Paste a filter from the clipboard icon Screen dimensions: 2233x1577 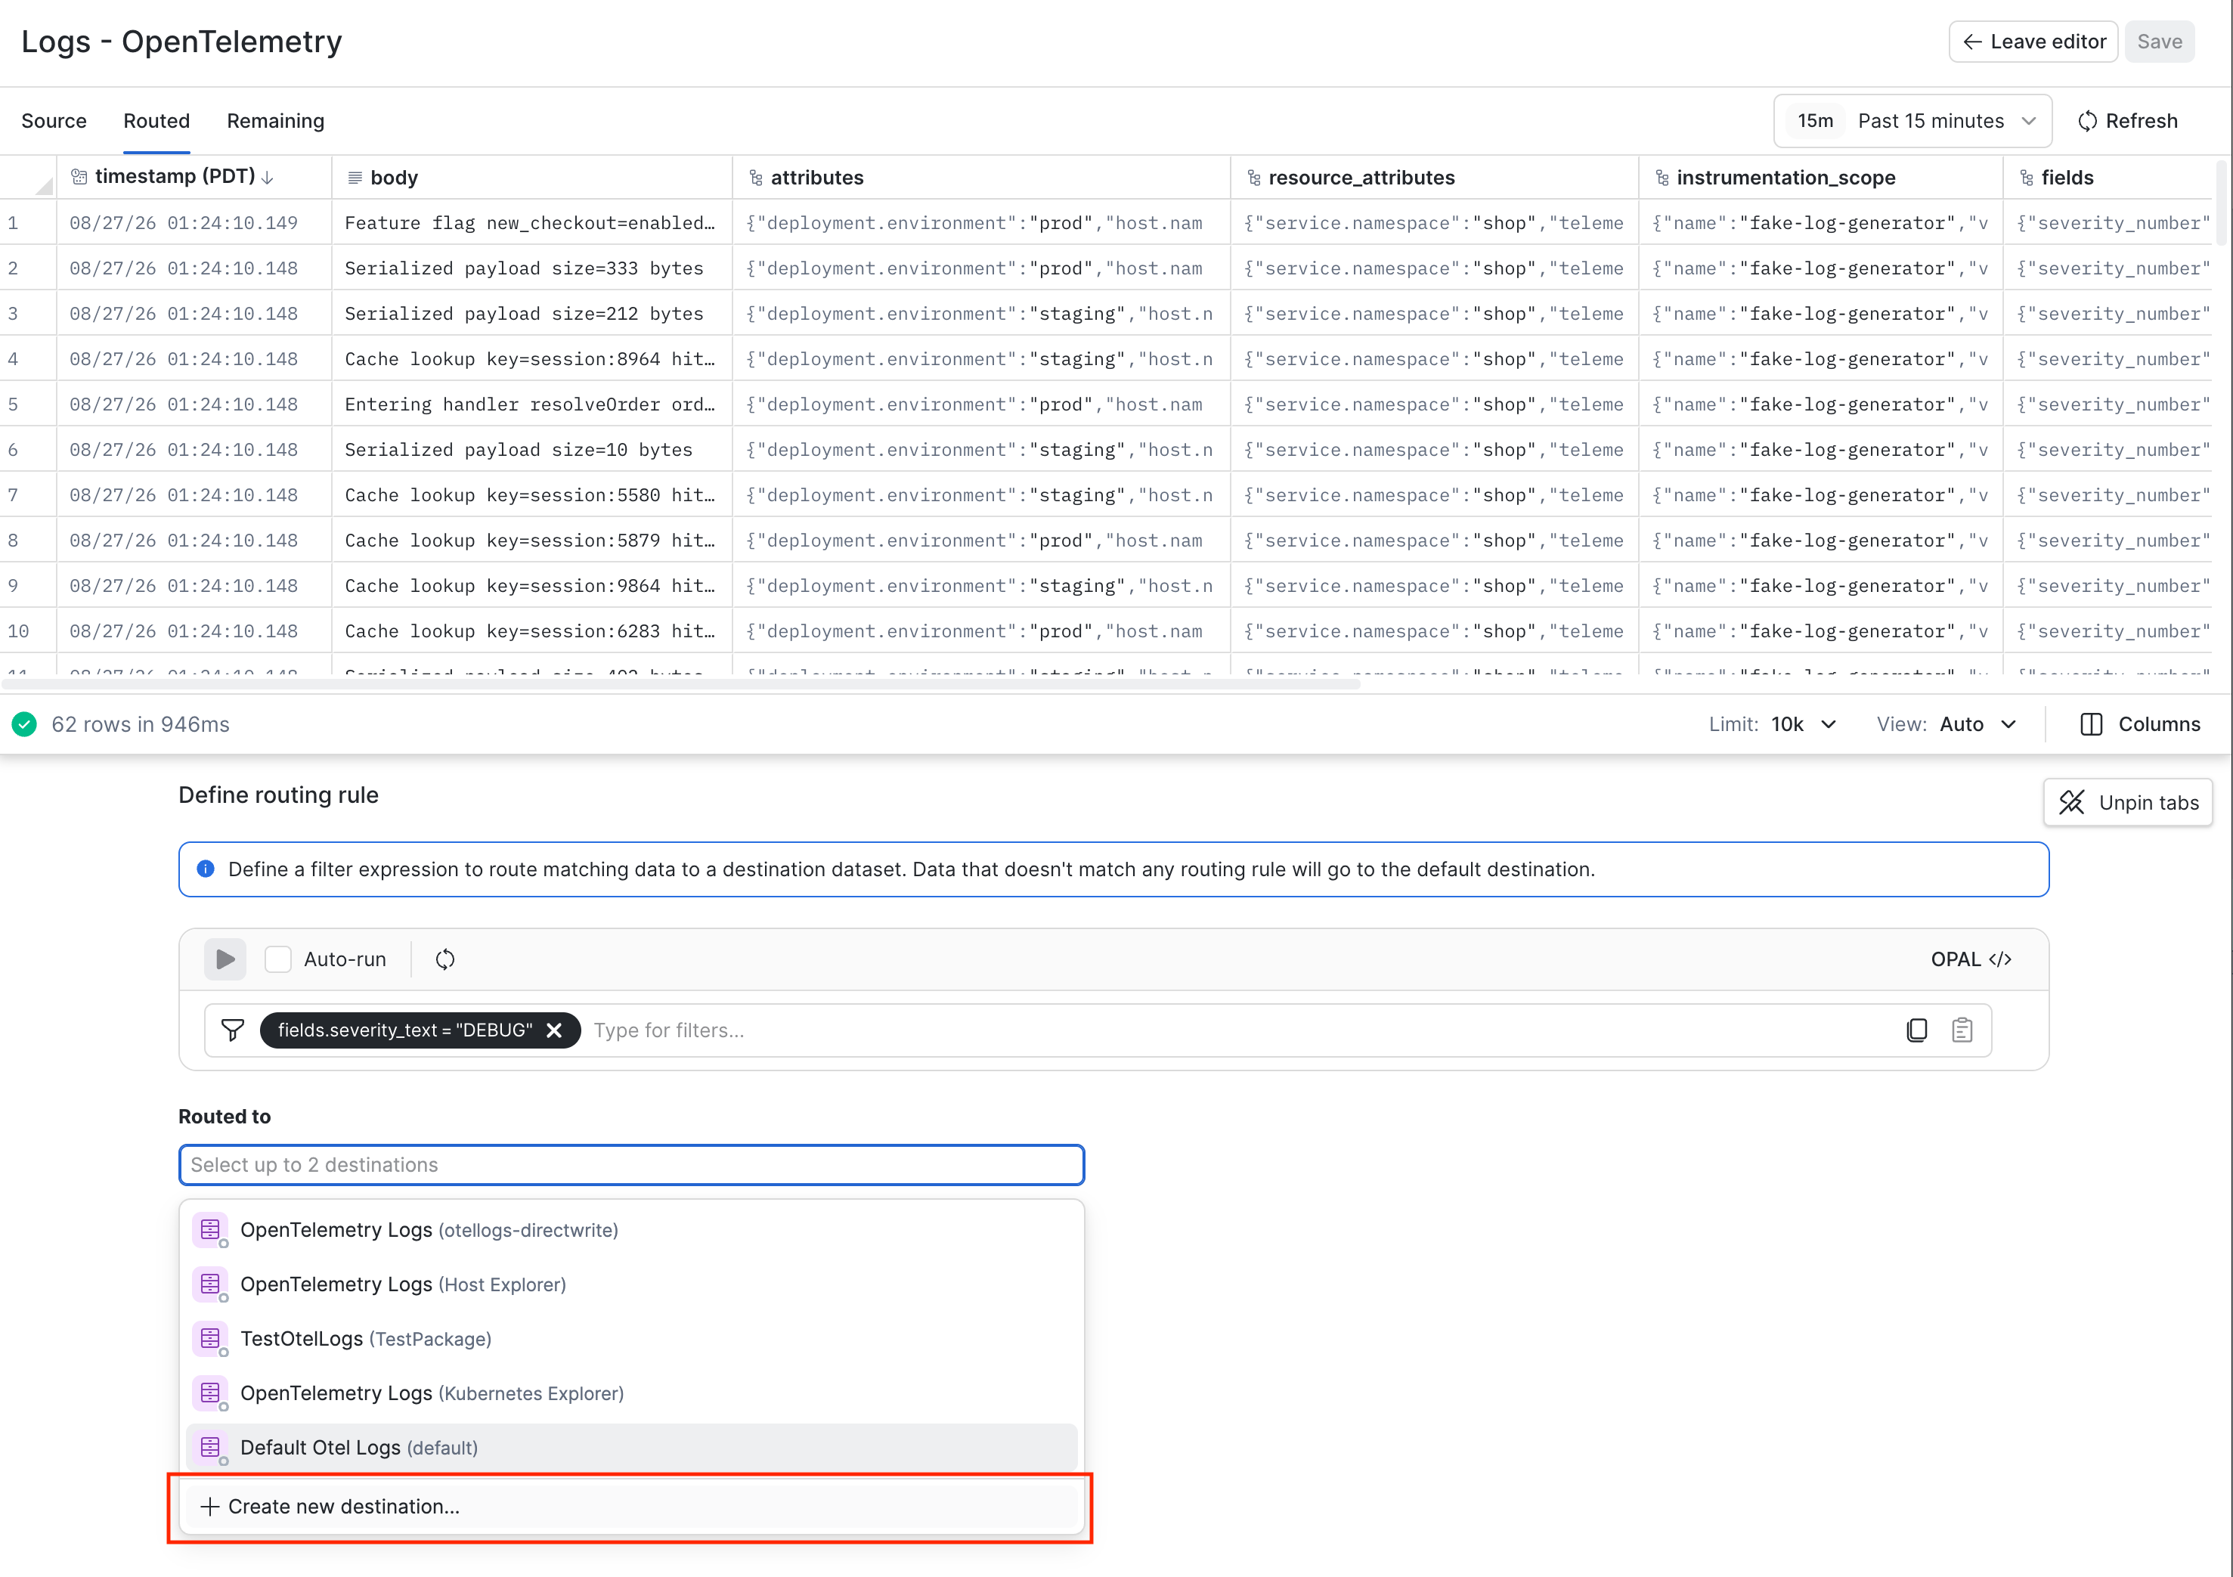pos(1962,1030)
